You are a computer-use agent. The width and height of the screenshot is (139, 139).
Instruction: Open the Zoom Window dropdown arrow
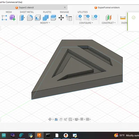[x=73, y=119]
